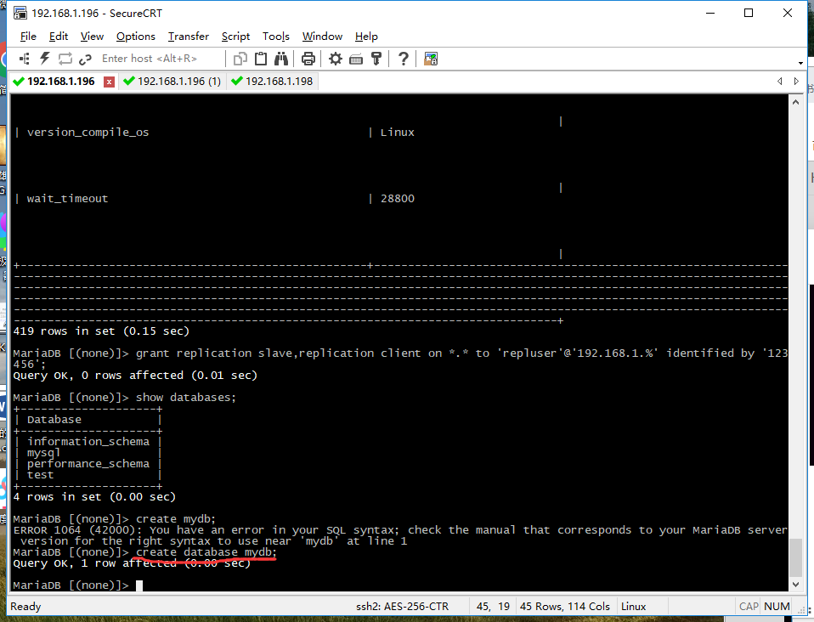Image resolution: width=814 pixels, height=622 pixels.
Task: Click the 'Ready' status bar text
Action: point(25,607)
